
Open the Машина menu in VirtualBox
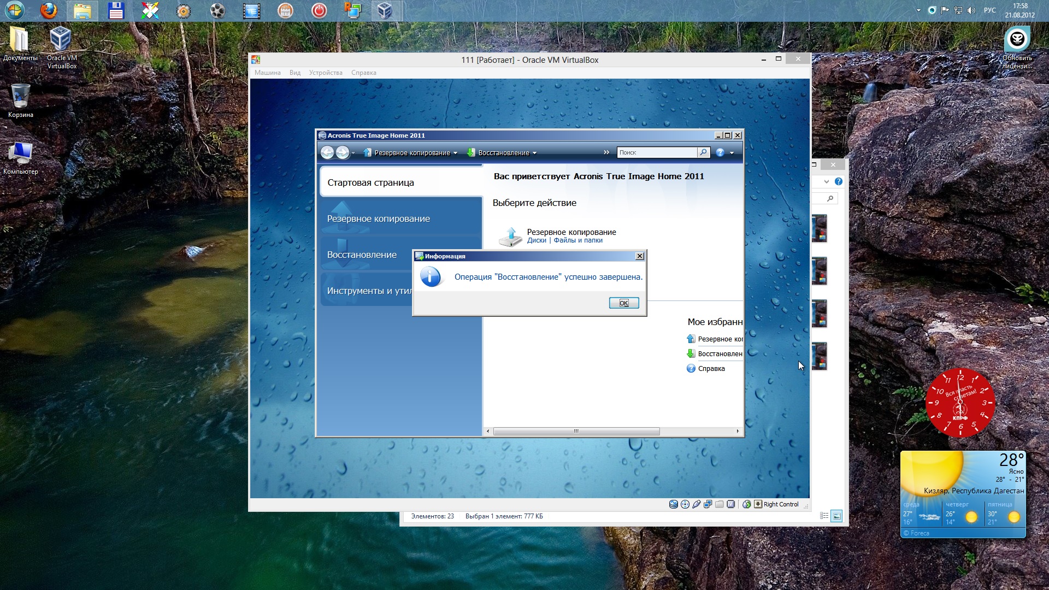click(x=267, y=73)
